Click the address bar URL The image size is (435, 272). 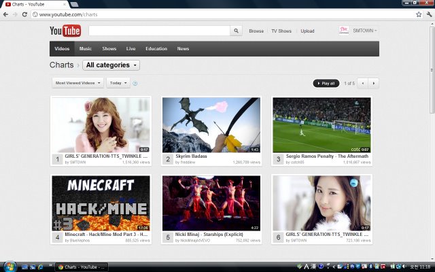pos(68,14)
